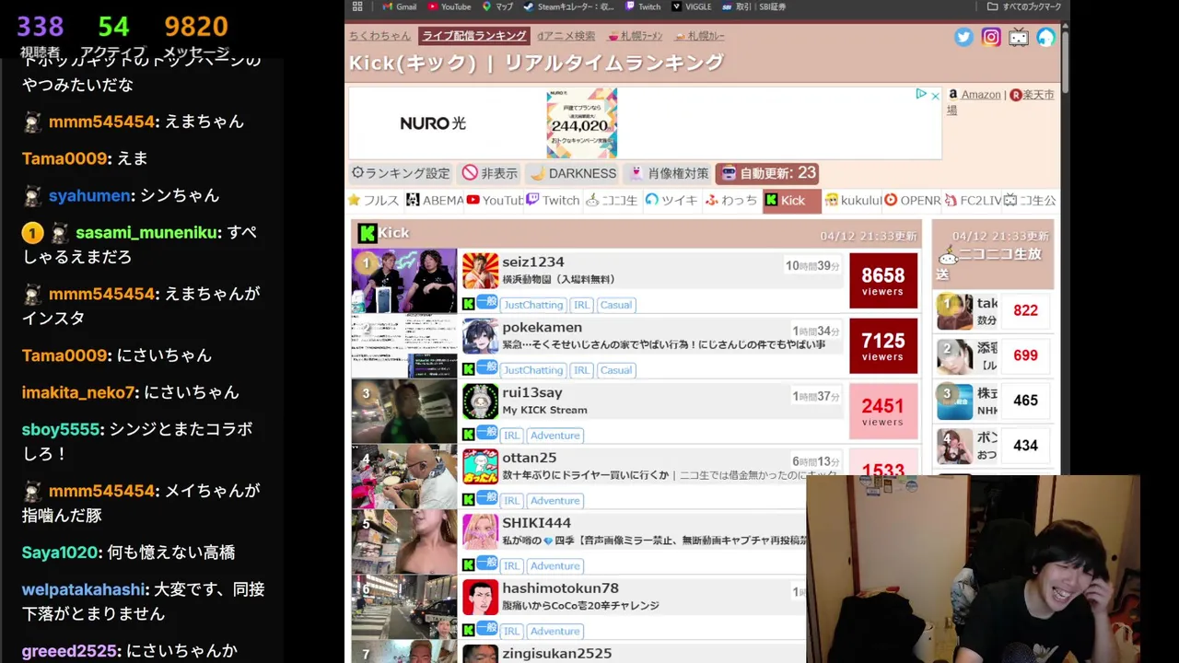Open the Gmail bookmark

400,6
